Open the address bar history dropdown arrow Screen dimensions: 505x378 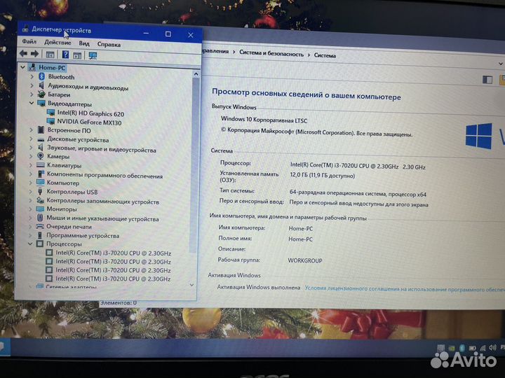click(501, 64)
